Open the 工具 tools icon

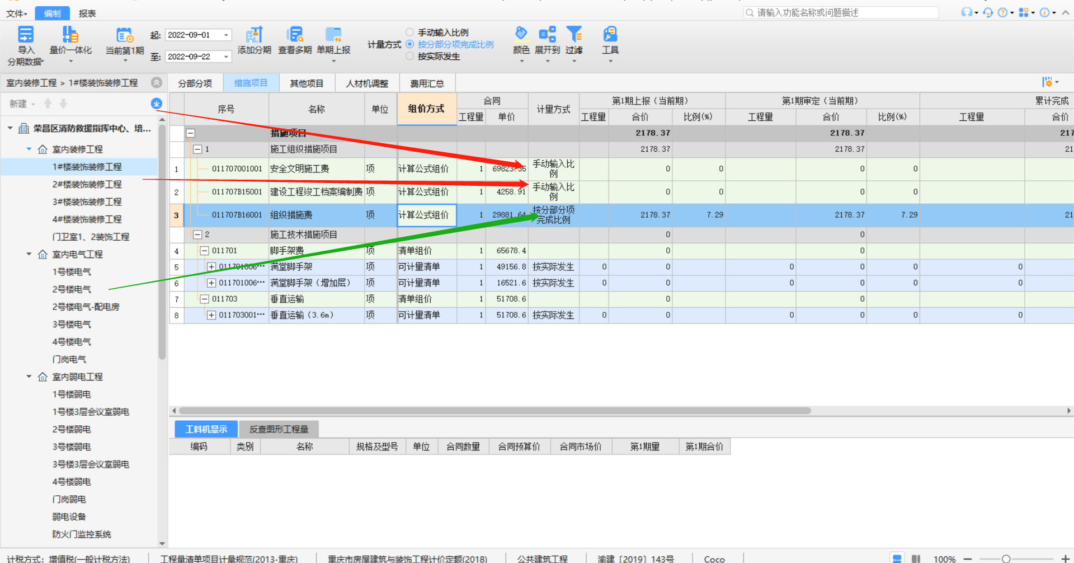tap(610, 34)
